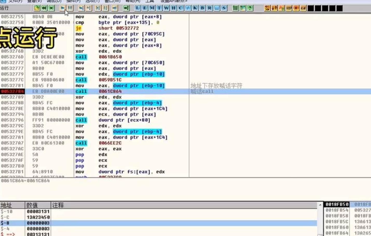Open the green question mark help icon
This screenshot has height=236, width=371.
(x=250, y=8)
